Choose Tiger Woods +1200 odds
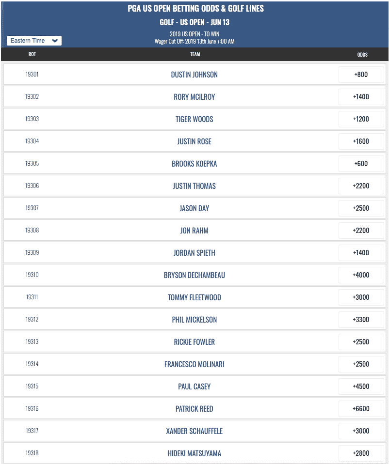389x464 pixels. point(361,119)
